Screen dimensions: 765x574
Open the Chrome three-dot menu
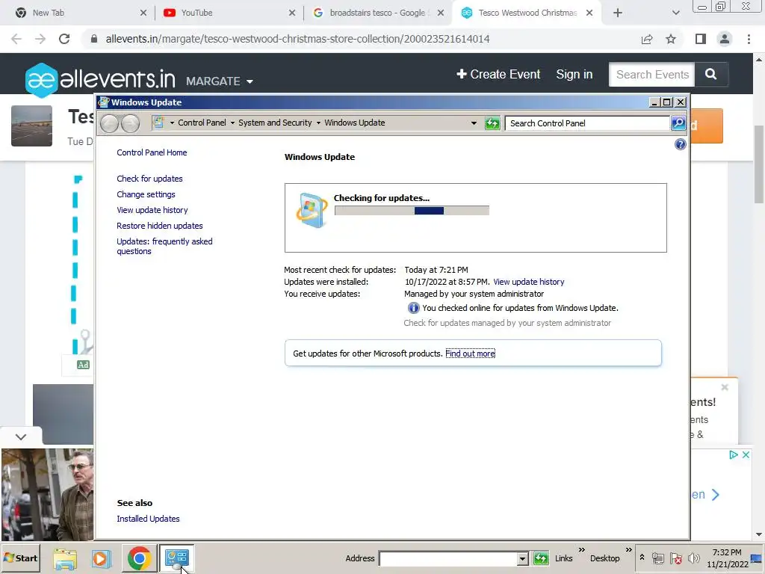click(x=749, y=39)
